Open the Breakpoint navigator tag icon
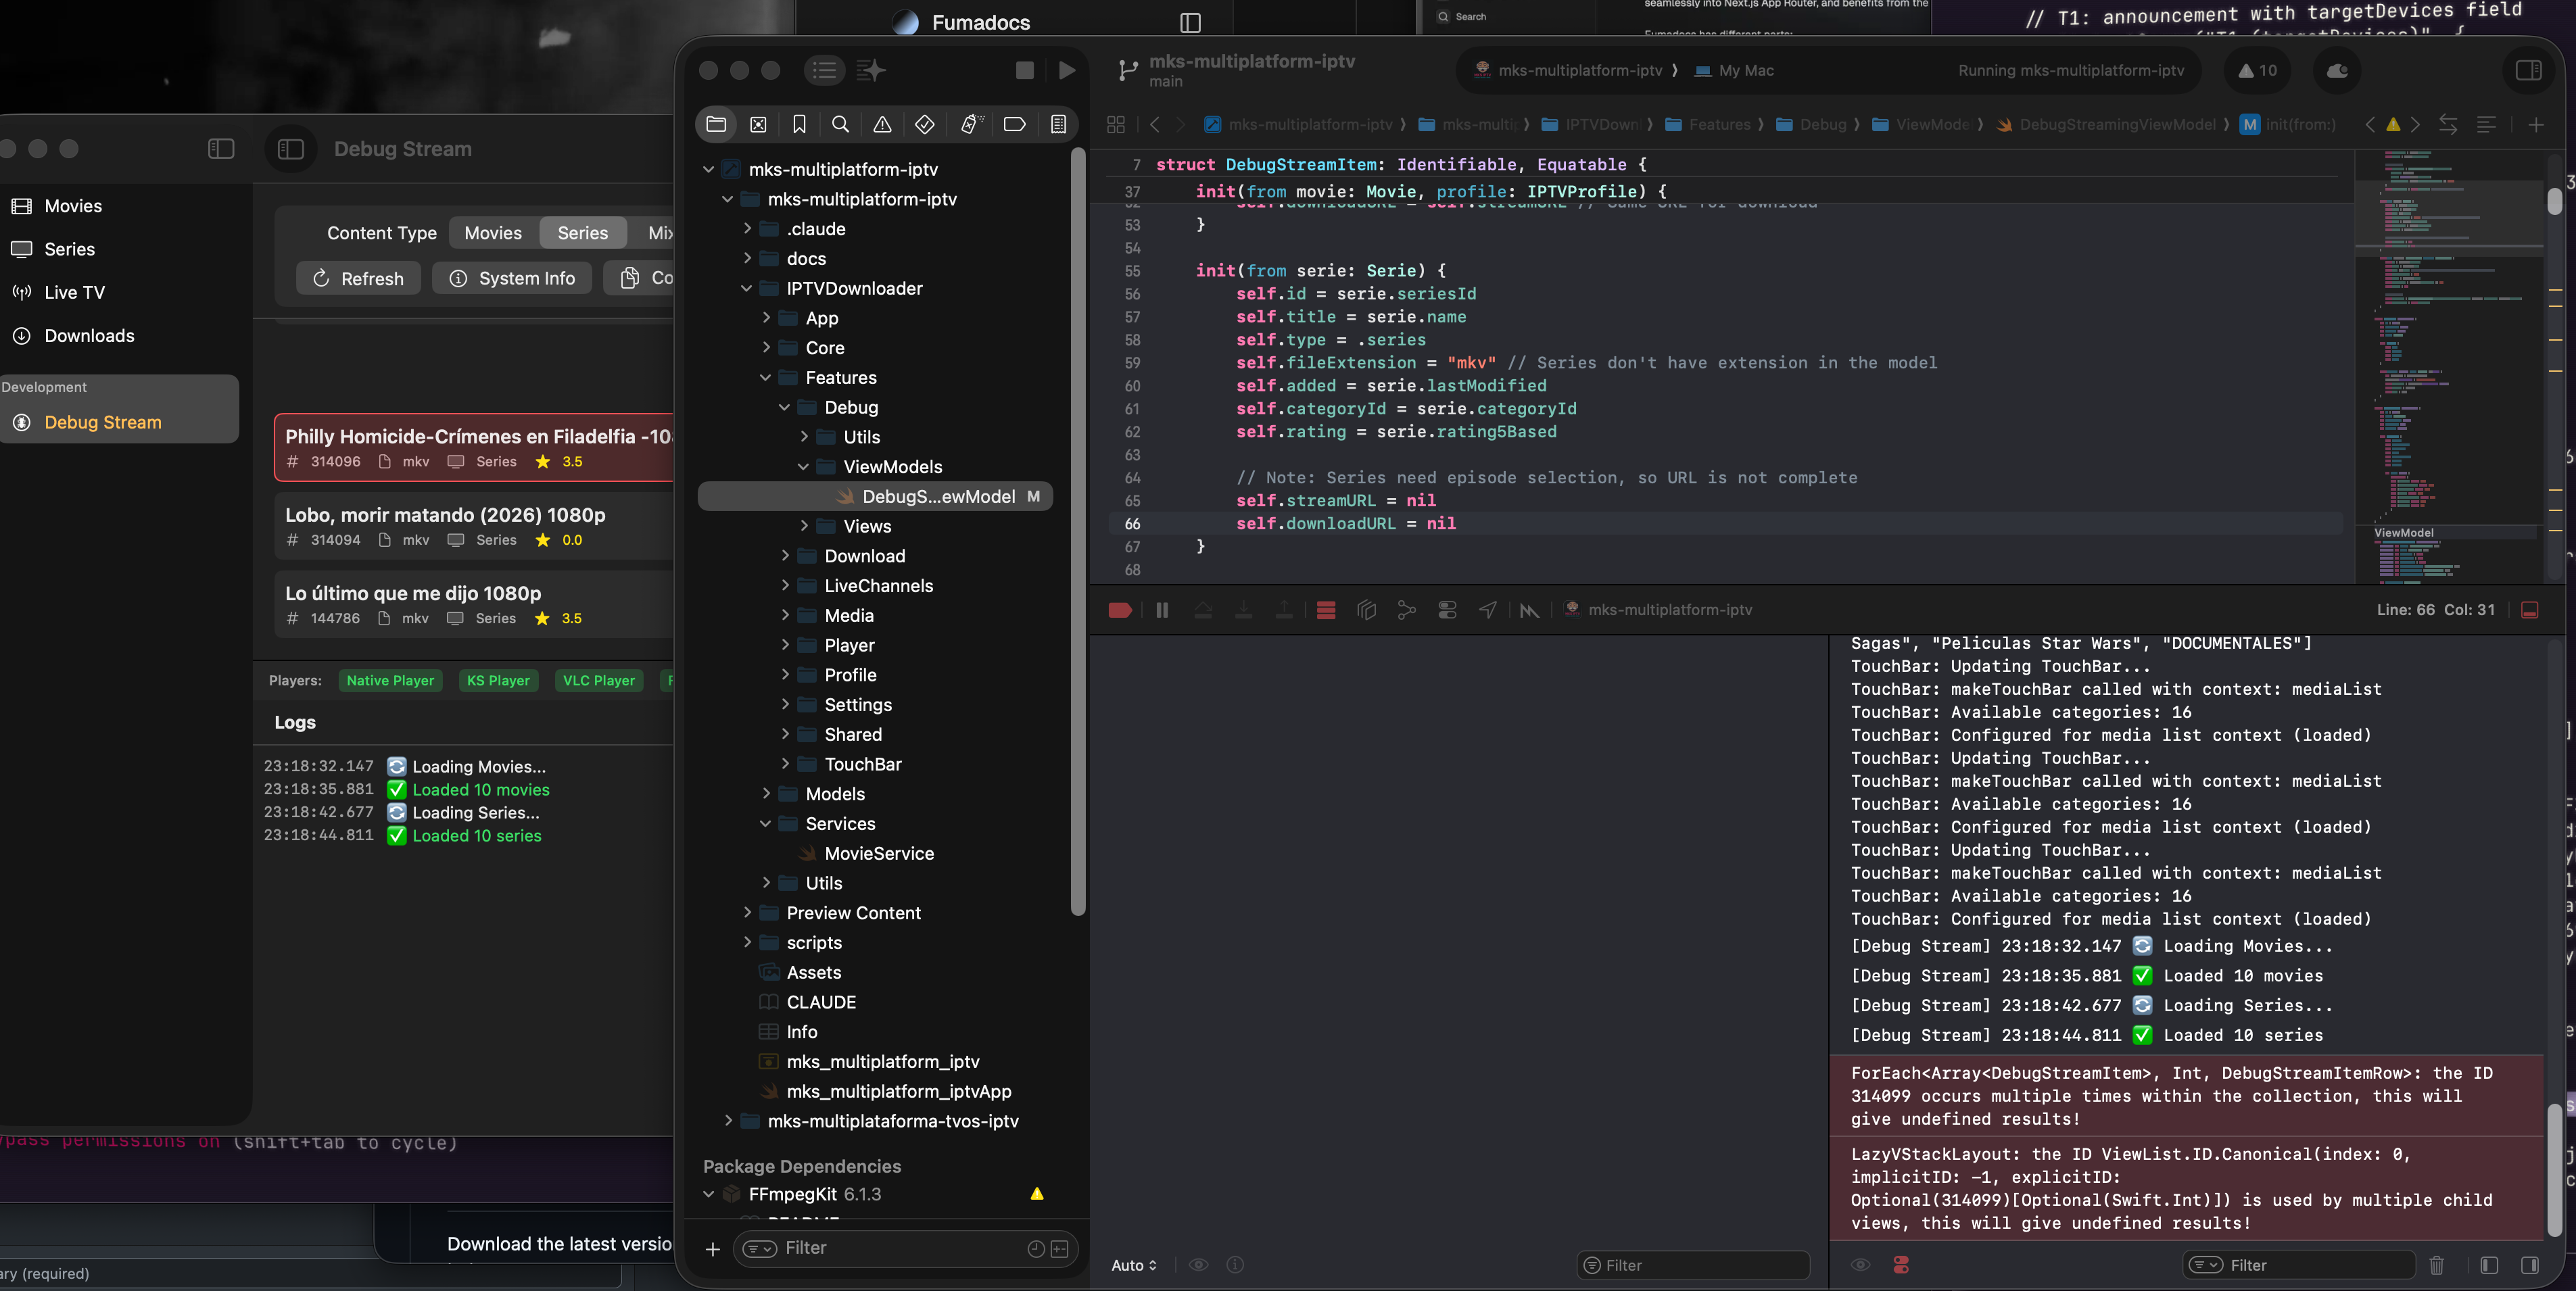The width and height of the screenshot is (2576, 1291). (1014, 124)
